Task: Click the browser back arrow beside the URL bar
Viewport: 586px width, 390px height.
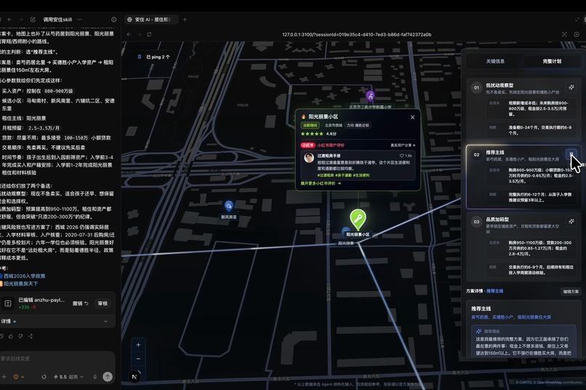Action: click(x=129, y=34)
